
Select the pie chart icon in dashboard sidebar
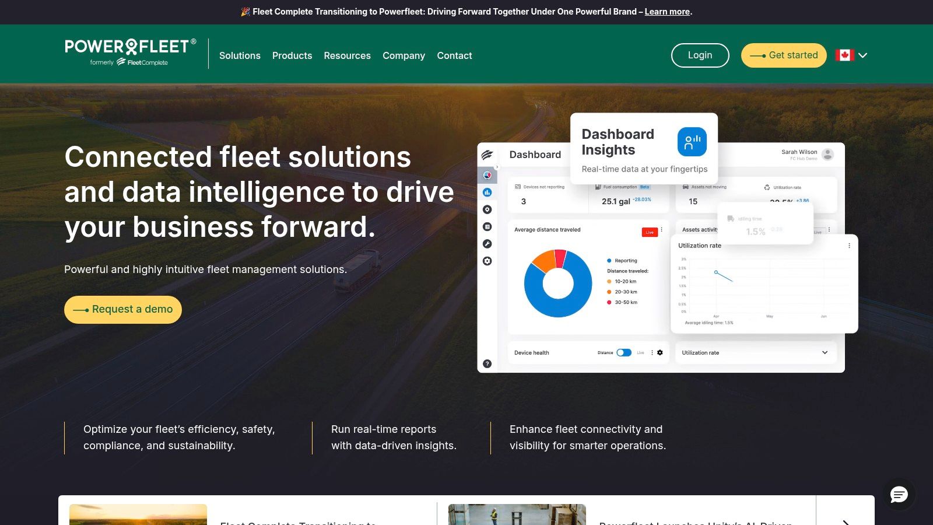tap(487, 175)
